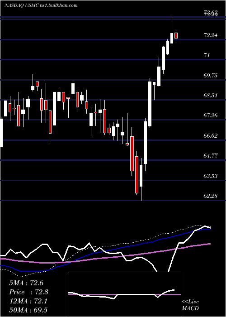Screen dimensions: 226x317
Task: Click the 66.02 price axis label
Action: click(211, 135)
